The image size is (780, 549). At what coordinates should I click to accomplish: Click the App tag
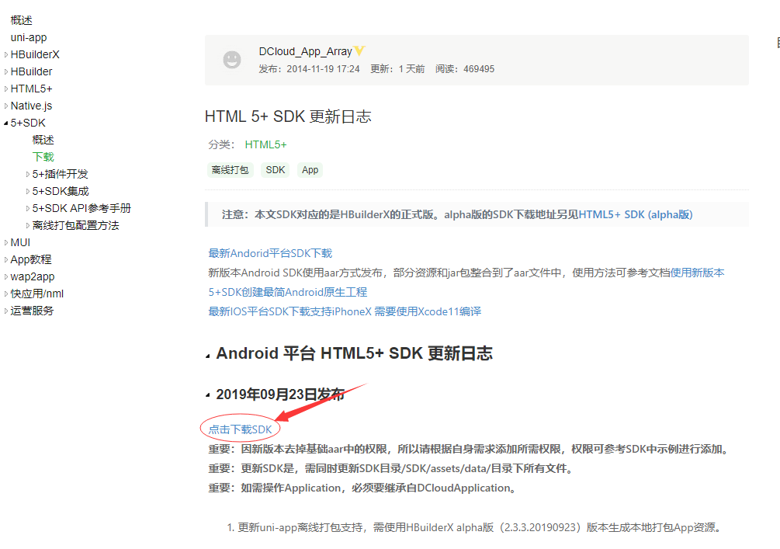click(310, 170)
